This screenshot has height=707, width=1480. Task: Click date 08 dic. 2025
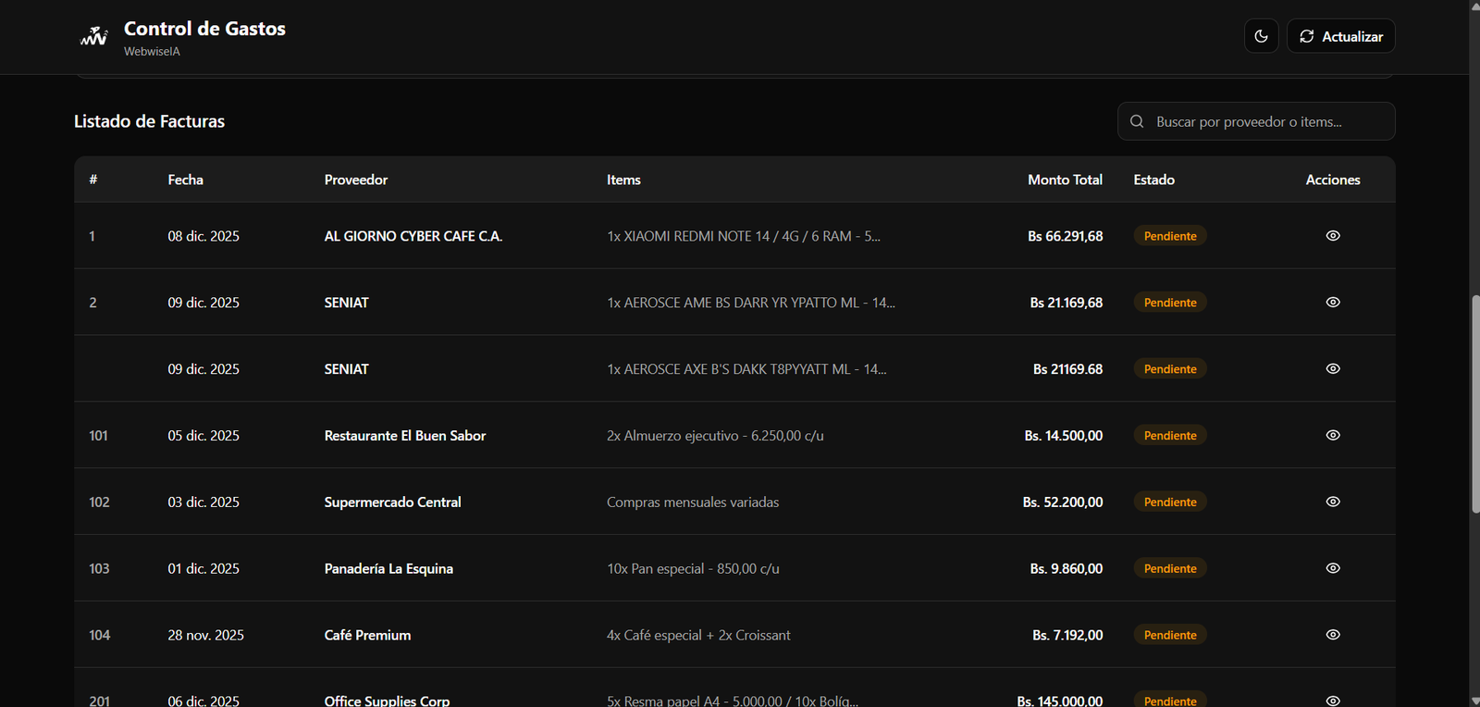click(x=203, y=236)
